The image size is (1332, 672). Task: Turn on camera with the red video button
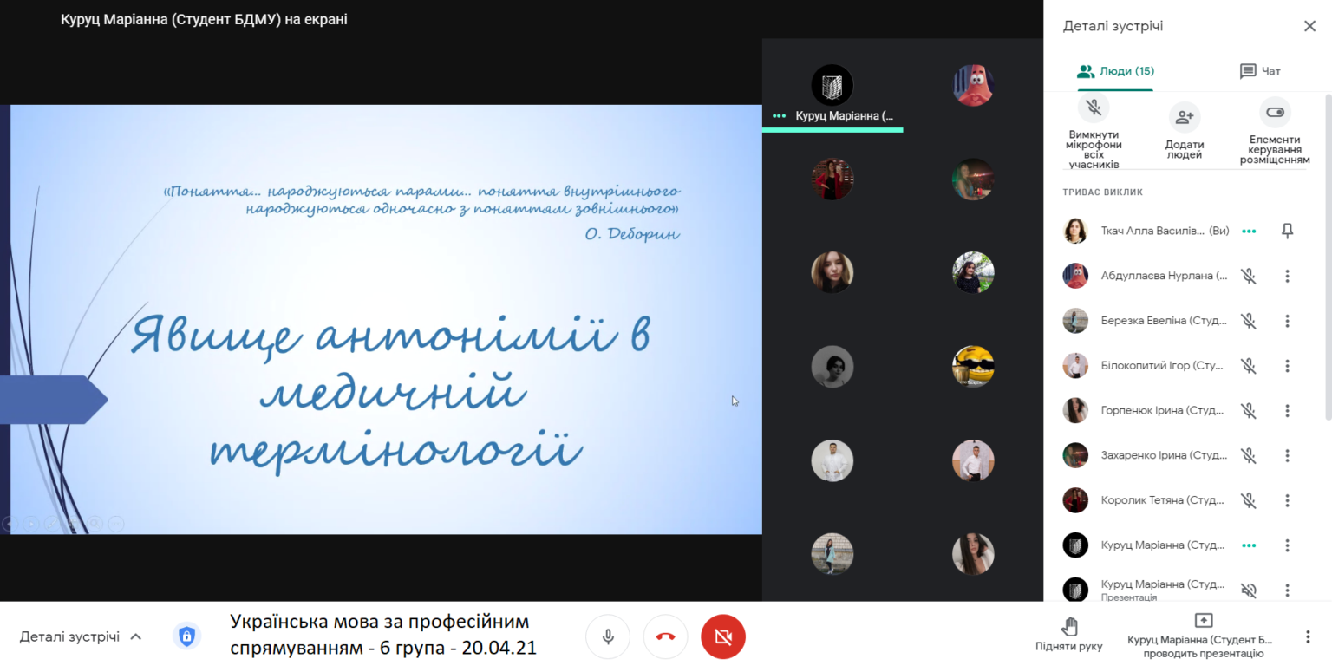[x=723, y=636]
